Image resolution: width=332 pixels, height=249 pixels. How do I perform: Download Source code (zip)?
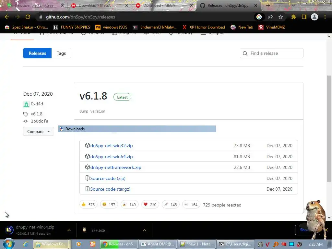point(108,178)
